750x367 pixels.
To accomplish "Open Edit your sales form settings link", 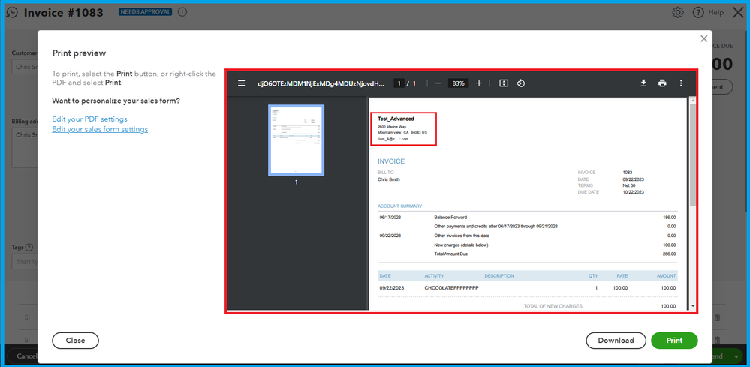I will coord(100,129).
